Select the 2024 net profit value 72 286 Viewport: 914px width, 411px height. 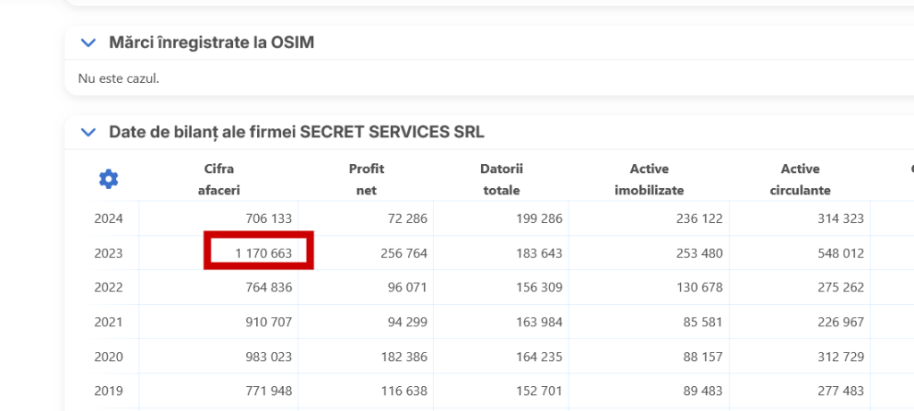404,218
